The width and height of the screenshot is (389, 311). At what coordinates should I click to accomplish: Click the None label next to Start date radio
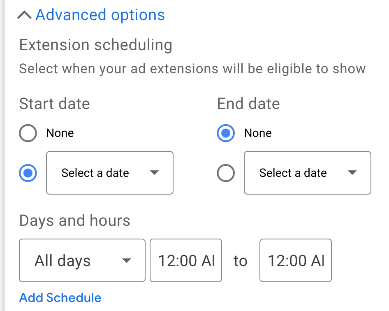[60, 133]
